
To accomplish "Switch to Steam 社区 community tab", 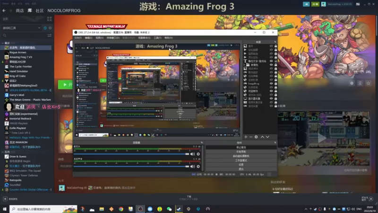I will click(x=40, y=10).
